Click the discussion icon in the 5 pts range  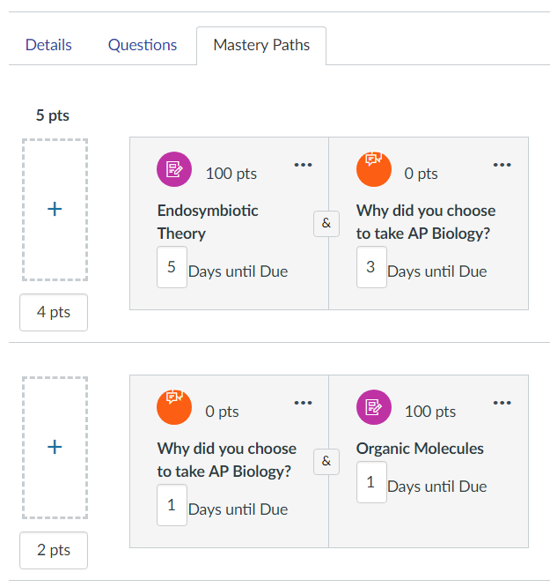373,169
